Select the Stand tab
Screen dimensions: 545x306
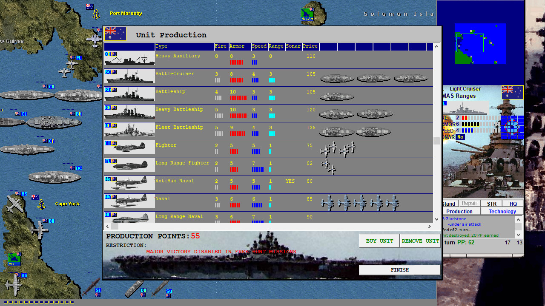tap(448, 204)
